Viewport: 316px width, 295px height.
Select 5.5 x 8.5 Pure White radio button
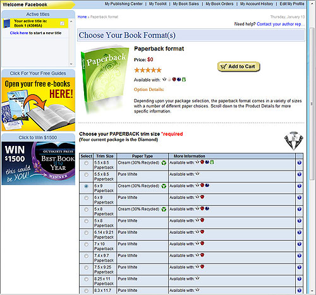[x=86, y=174]
